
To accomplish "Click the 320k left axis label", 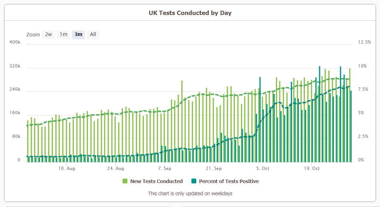I will [x=15, y=66].
